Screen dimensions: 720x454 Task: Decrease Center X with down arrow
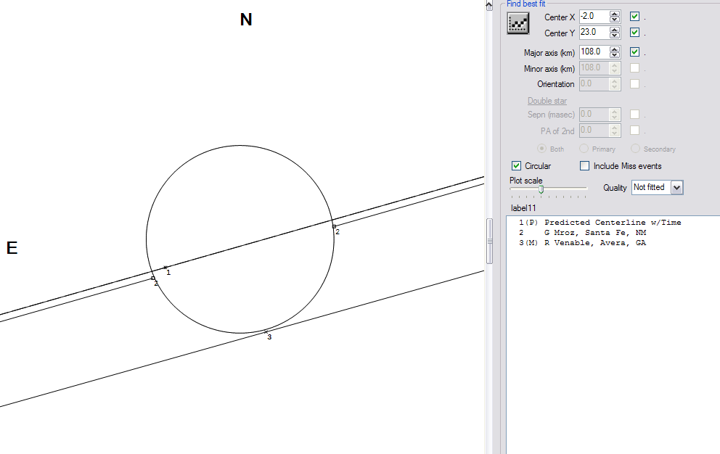click(614, 20)
